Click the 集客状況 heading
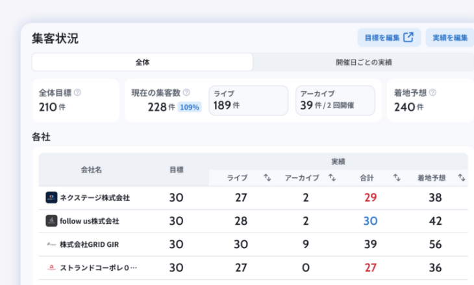This screenshot has height=285, width=474. tap(55, 39)
